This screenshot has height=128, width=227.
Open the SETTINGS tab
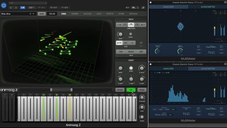pos(133,14)
